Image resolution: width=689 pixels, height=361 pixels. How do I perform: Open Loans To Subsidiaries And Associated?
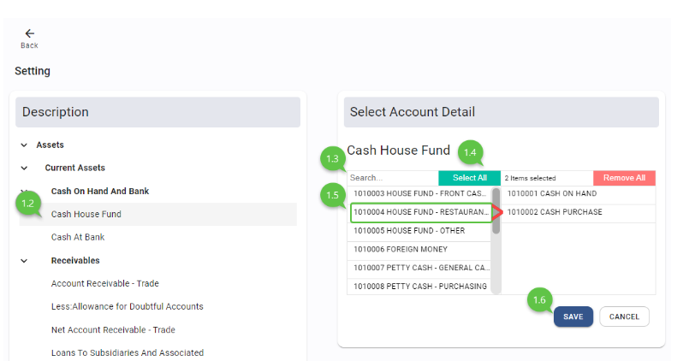click(127, 352)
